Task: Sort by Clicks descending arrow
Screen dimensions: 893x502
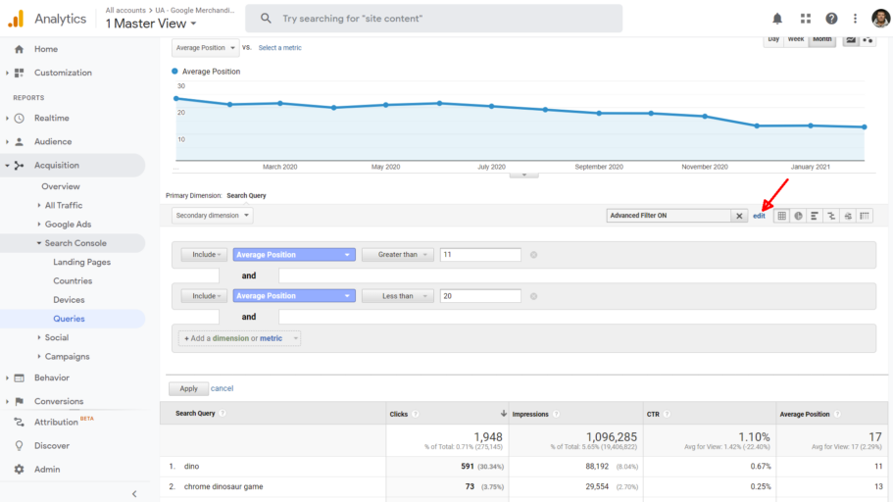Action: [504, 413]
